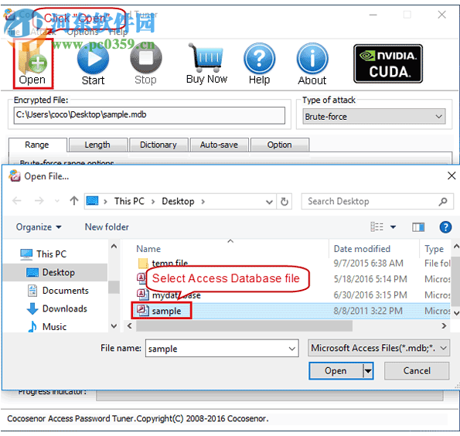460x436 pixels.
Task: Click the Stop toolbar icon
Action: [146, 64]
